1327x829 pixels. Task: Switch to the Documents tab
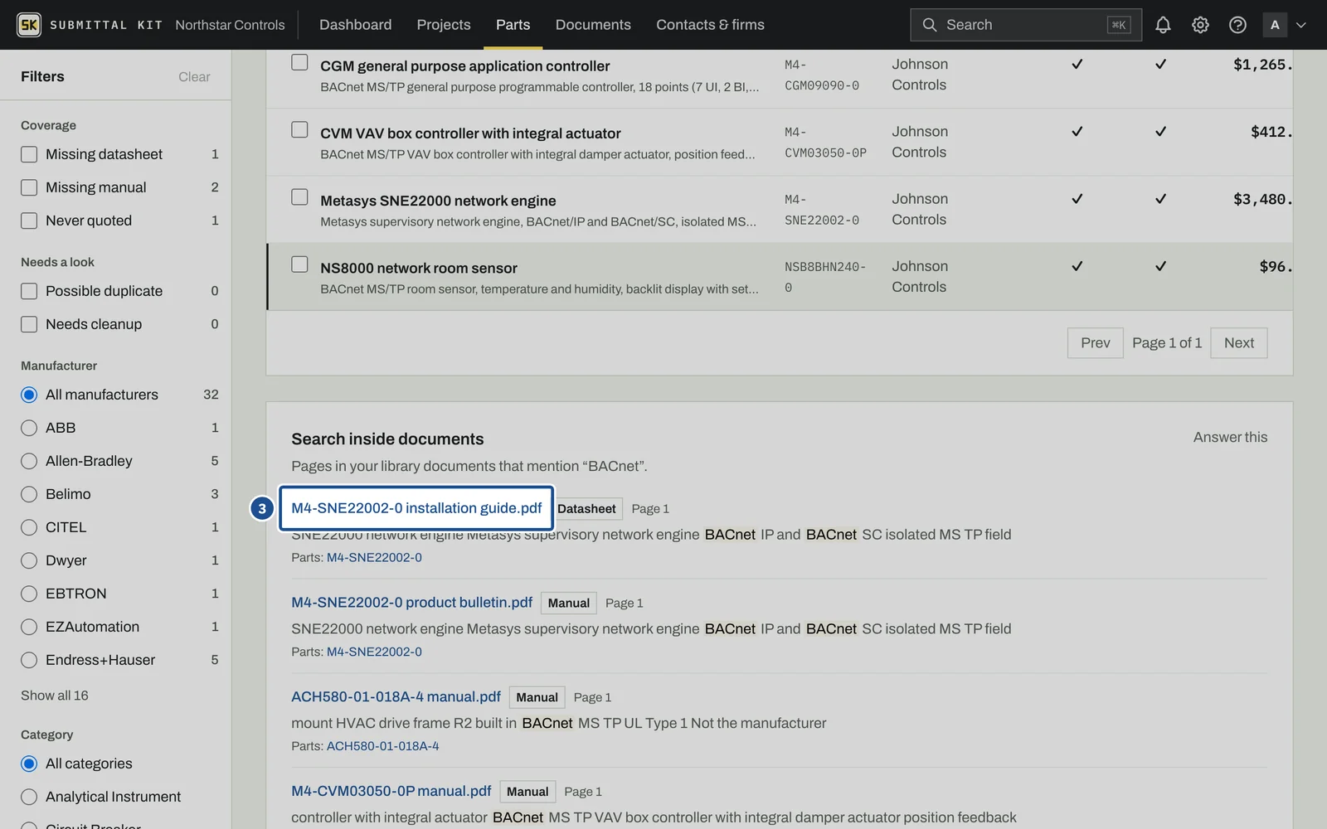593,25
